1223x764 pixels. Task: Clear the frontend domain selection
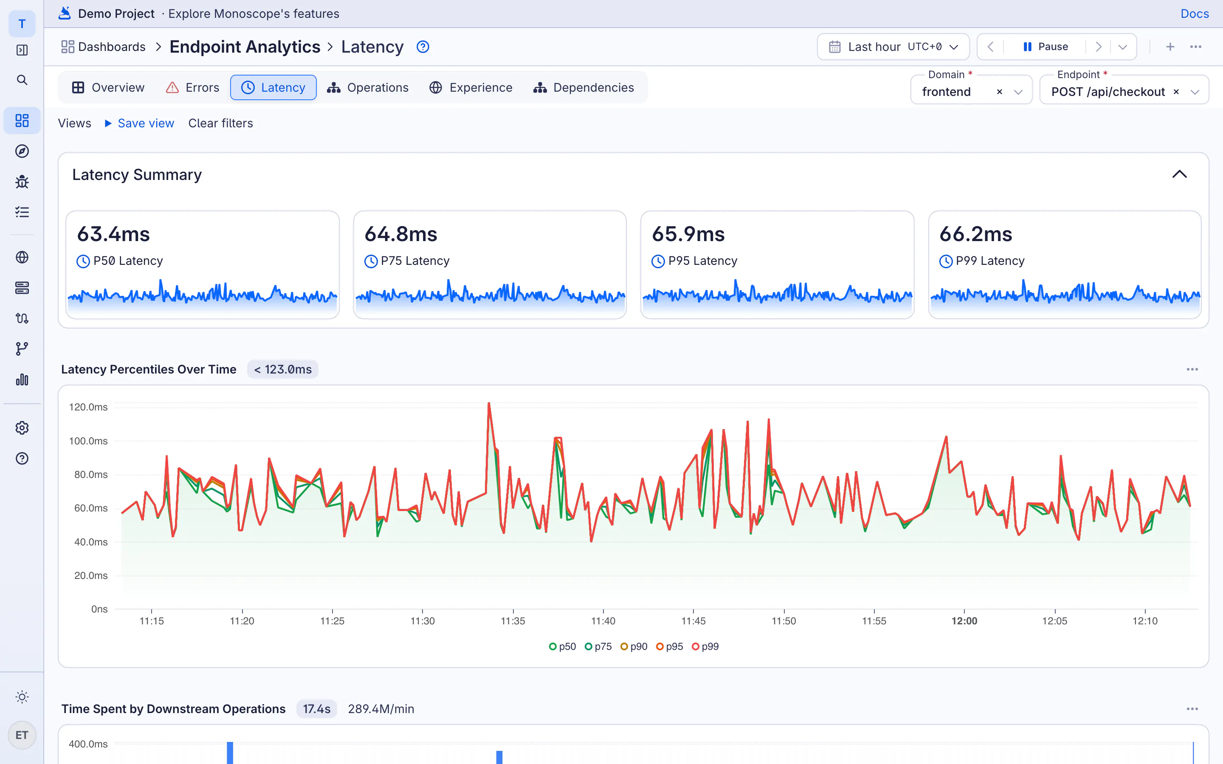point(999,92)
